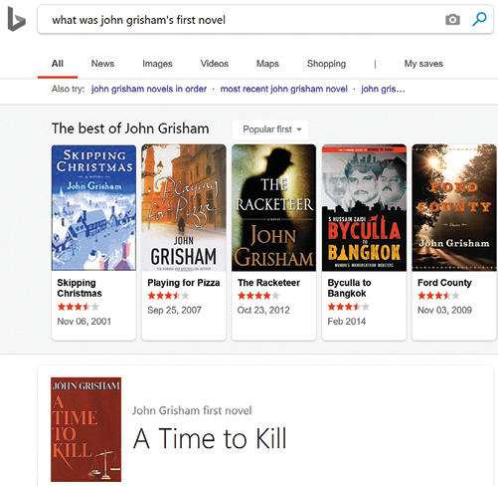Go to the Shopping tab
Image resolution: width=498 pixels, height=486 pixels.
pos(326,64)
